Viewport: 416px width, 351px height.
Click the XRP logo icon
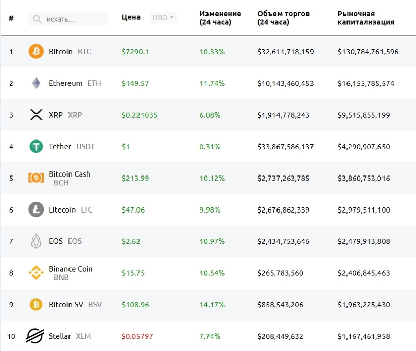coord(36,115)
